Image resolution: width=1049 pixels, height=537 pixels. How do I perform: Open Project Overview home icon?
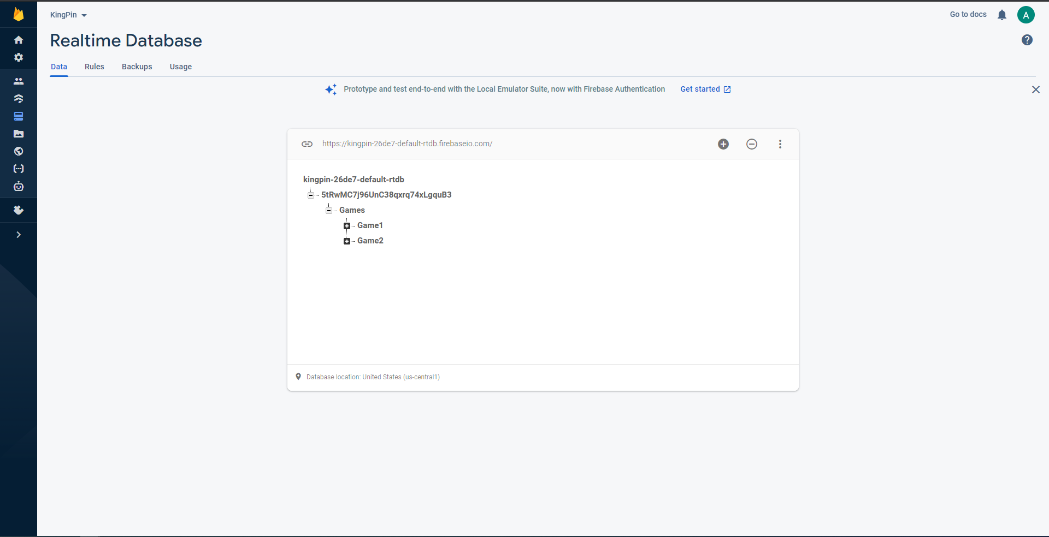click(19, 40)
